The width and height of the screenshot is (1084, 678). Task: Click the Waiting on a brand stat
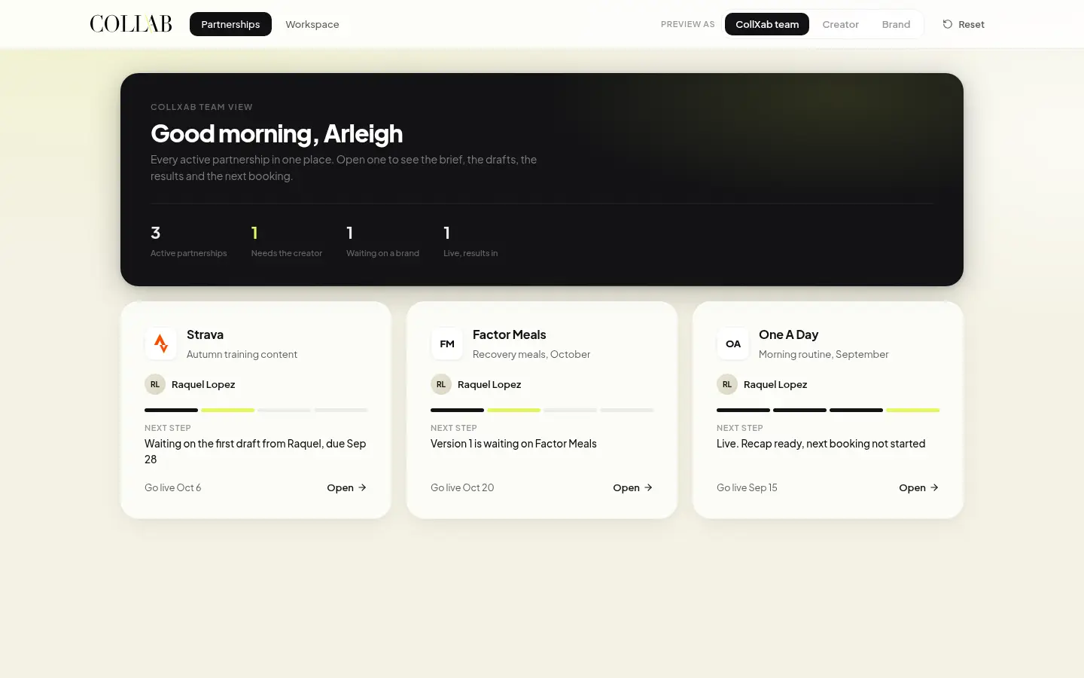click(x=382, y=241)
